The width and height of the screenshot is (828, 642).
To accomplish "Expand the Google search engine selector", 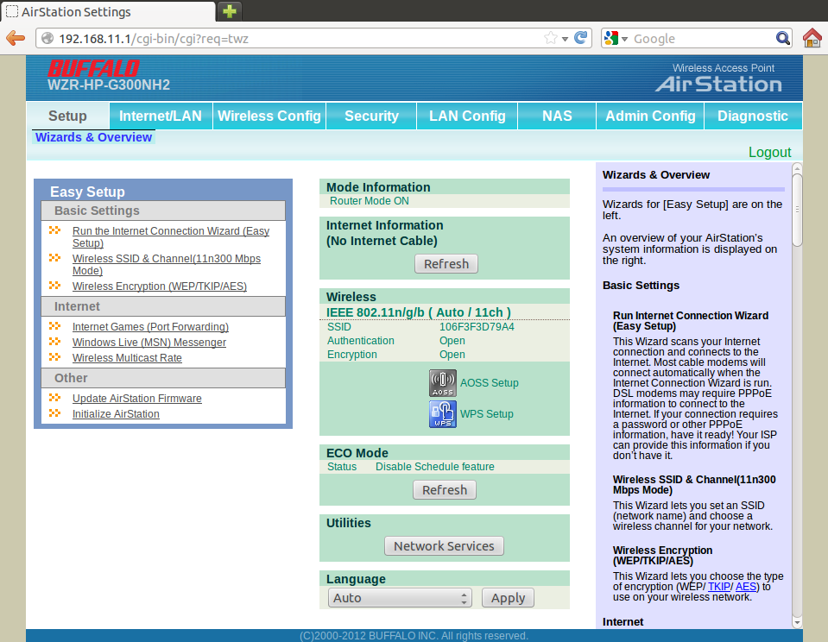I will click(616, 38).
